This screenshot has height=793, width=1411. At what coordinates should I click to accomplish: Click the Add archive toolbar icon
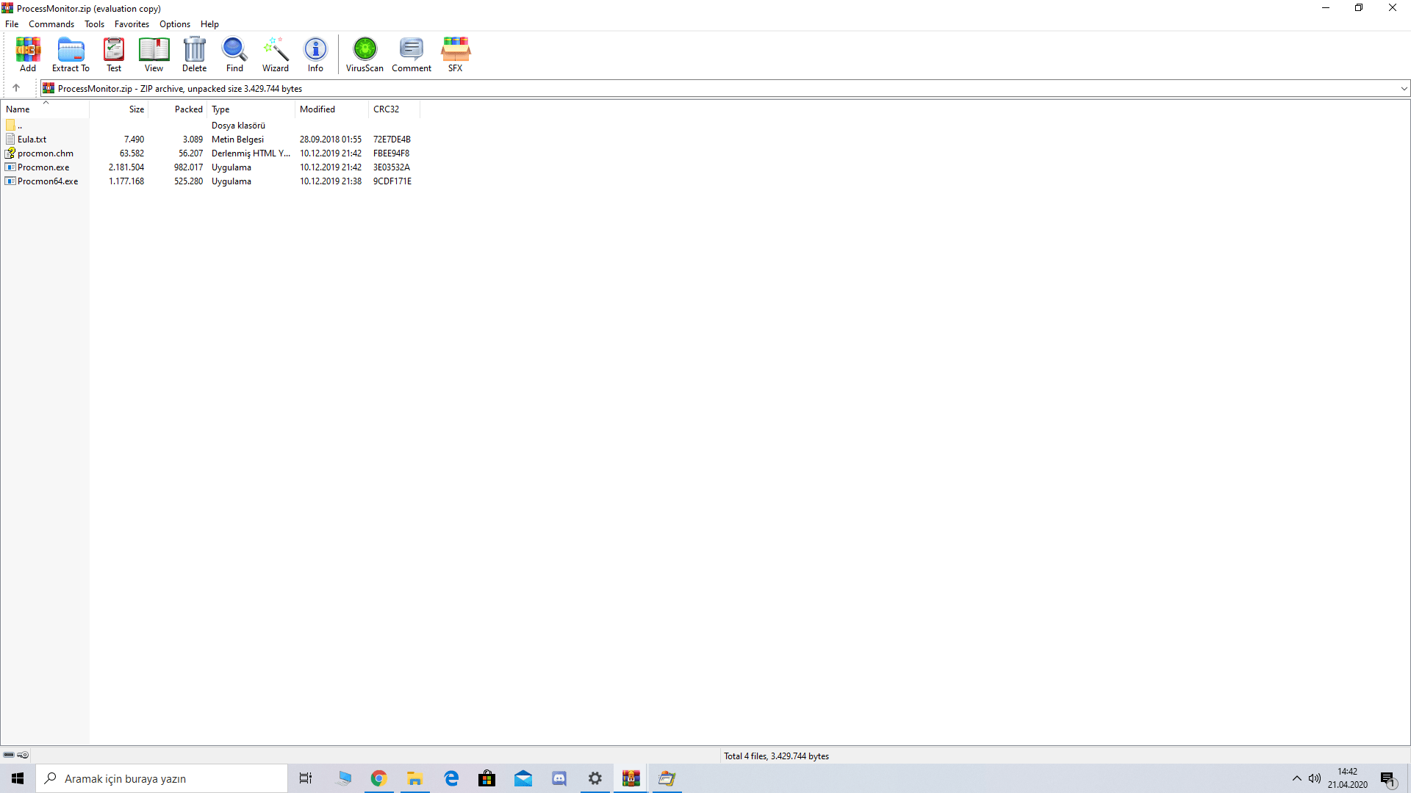click(x=28, y=54)
